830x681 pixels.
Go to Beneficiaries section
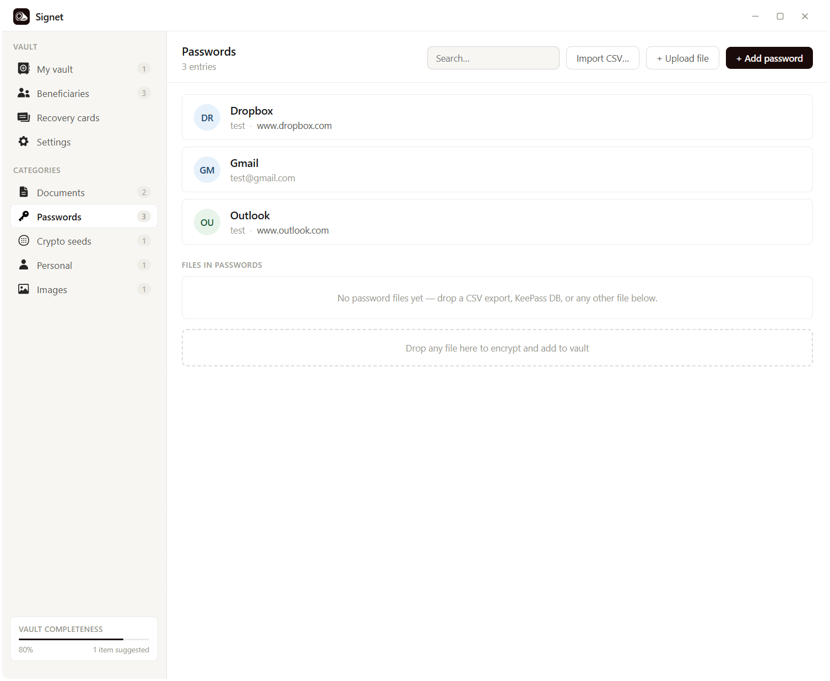(x=84, y=93)
